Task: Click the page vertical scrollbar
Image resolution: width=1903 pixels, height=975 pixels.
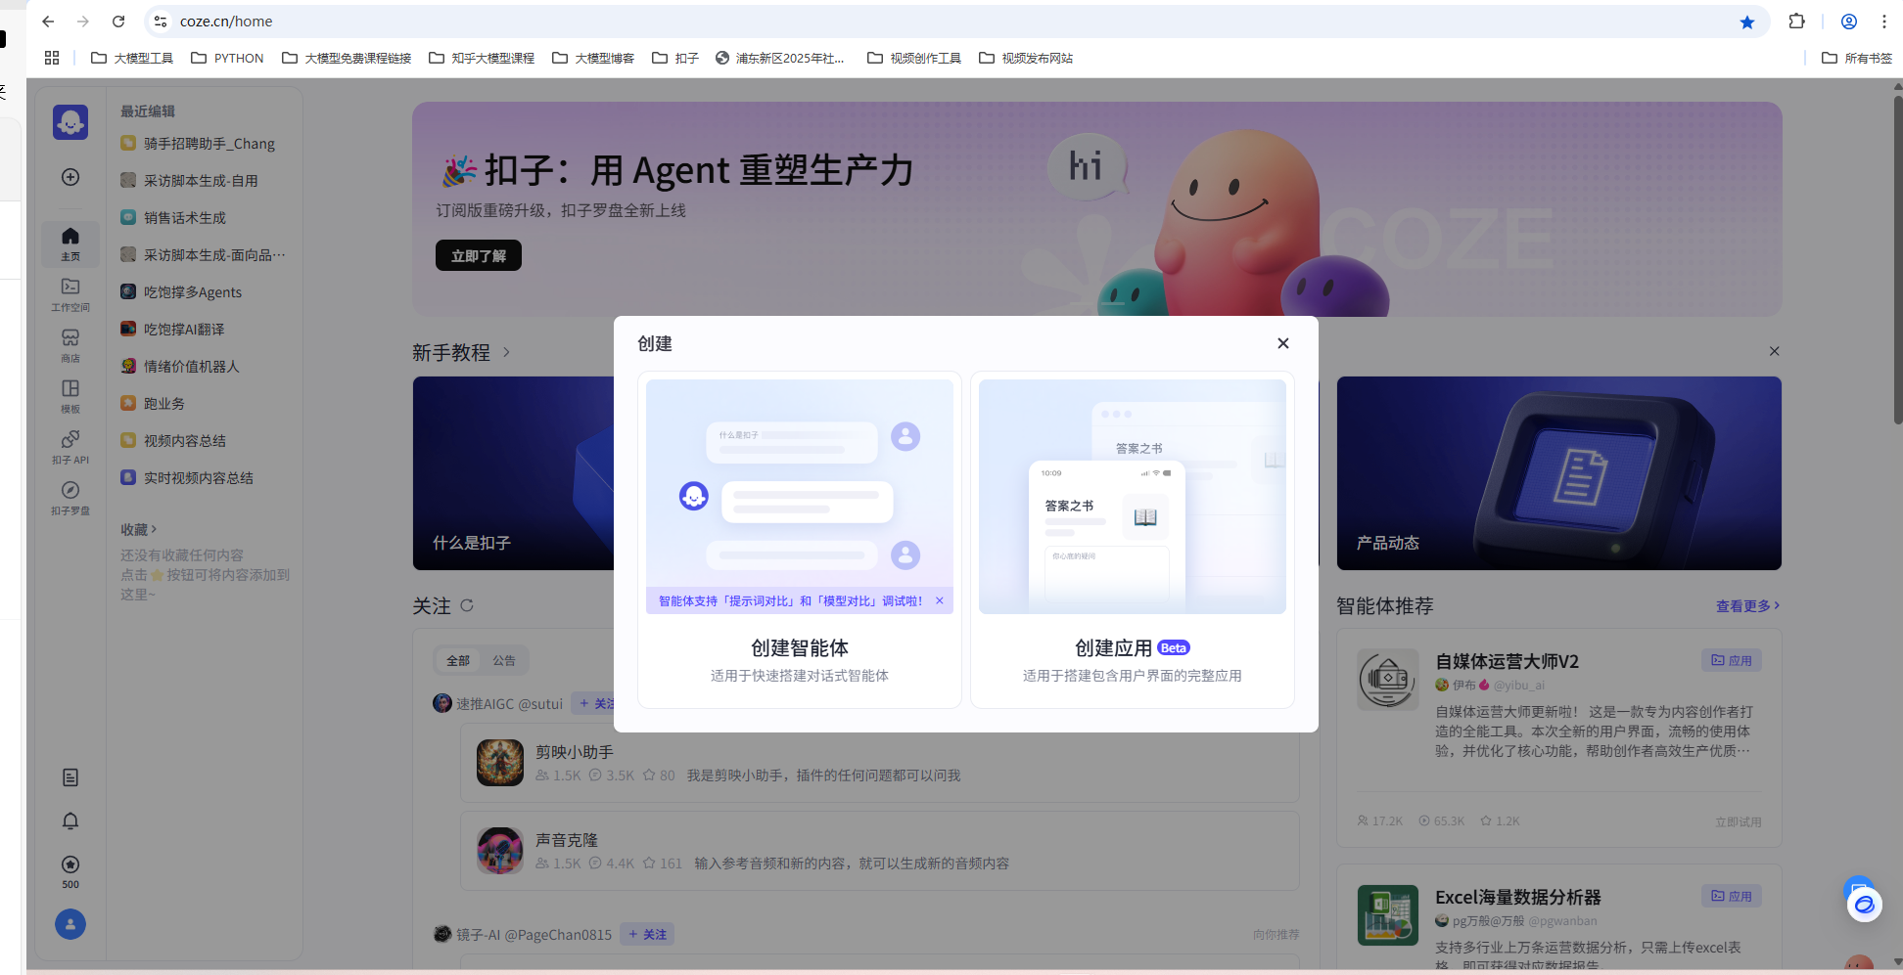Action: [1897, 259]
